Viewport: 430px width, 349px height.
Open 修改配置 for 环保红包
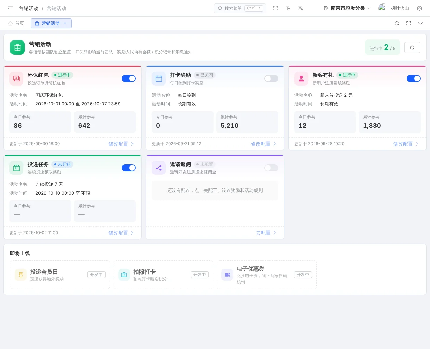click(x=121, y=144)
